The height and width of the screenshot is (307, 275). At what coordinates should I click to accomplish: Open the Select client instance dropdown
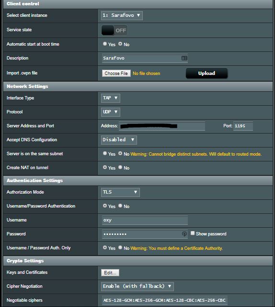tap(122, 15)
